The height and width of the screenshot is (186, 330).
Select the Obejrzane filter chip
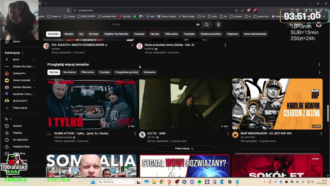233,34
